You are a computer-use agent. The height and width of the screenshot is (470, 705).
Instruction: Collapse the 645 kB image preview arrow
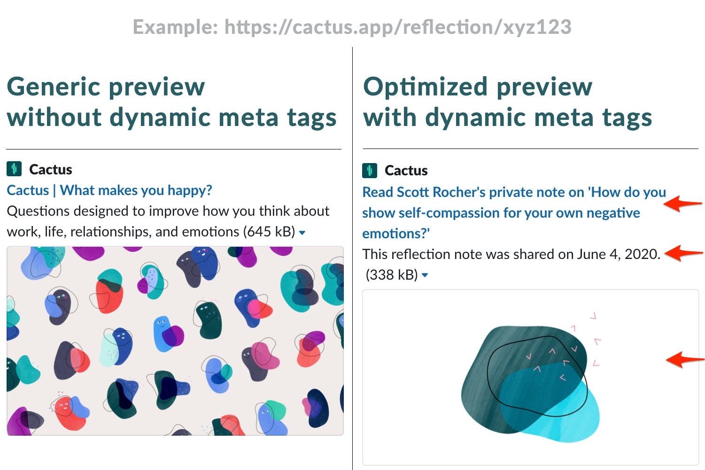tap(302, 233)
